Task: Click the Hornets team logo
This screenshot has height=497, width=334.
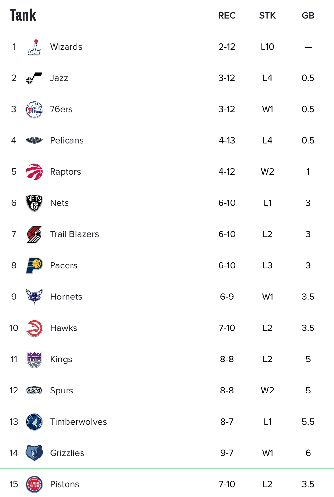Action: (x=34, y=297)
